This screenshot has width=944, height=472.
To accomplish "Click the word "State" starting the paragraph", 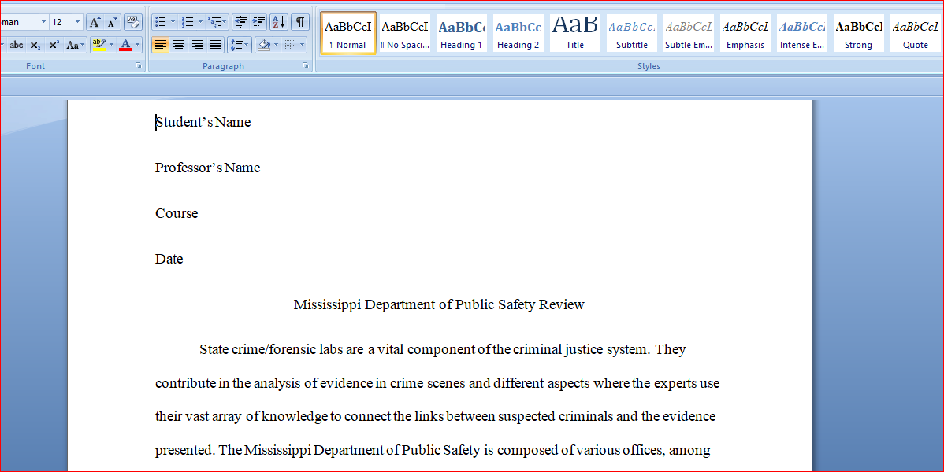I will tap(214, 349).
